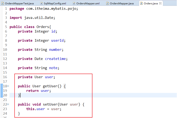Click line number 5 in the gutter
Viewport: 177px width, 118px height.
pos(6,27)
